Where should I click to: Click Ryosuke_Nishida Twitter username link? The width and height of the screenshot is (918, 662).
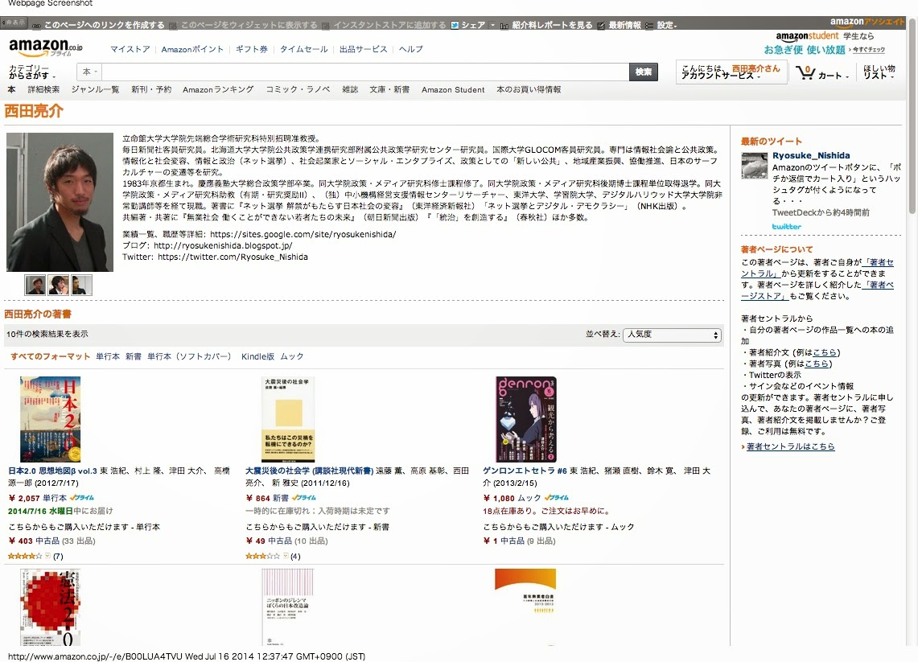[x=811, y=156]
